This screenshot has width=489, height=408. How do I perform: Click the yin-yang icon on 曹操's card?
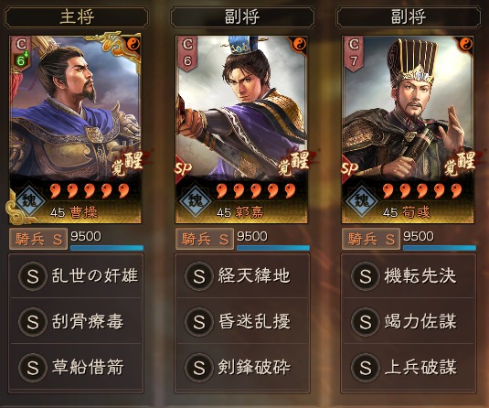[133, 44]
